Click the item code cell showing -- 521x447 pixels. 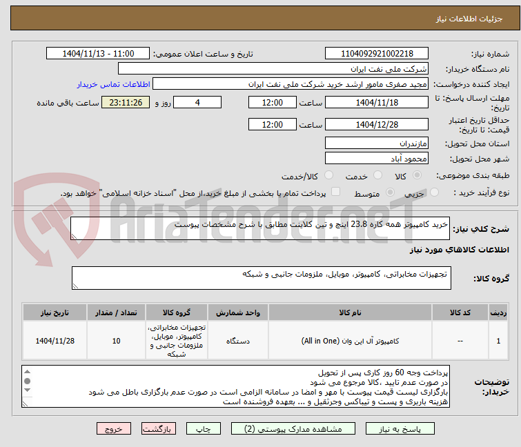tap(460, 341)
